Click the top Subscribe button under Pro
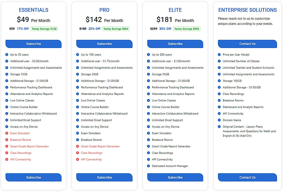 coord(104,44)
